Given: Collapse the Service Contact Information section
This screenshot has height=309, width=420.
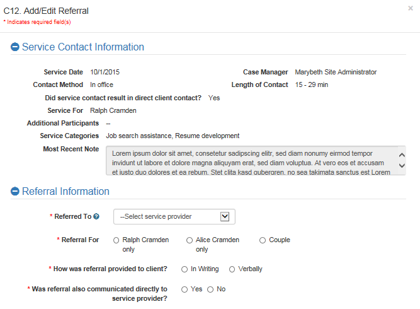Looking at the screenshot, I should click(x=15, y=47).
